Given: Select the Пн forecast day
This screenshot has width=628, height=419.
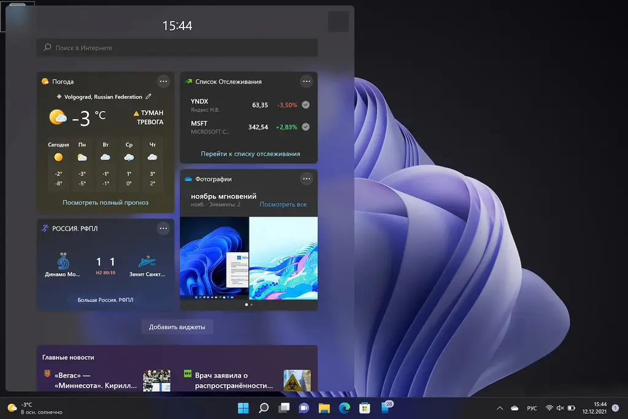Looking at the screenshot, I should pos(82,164).
